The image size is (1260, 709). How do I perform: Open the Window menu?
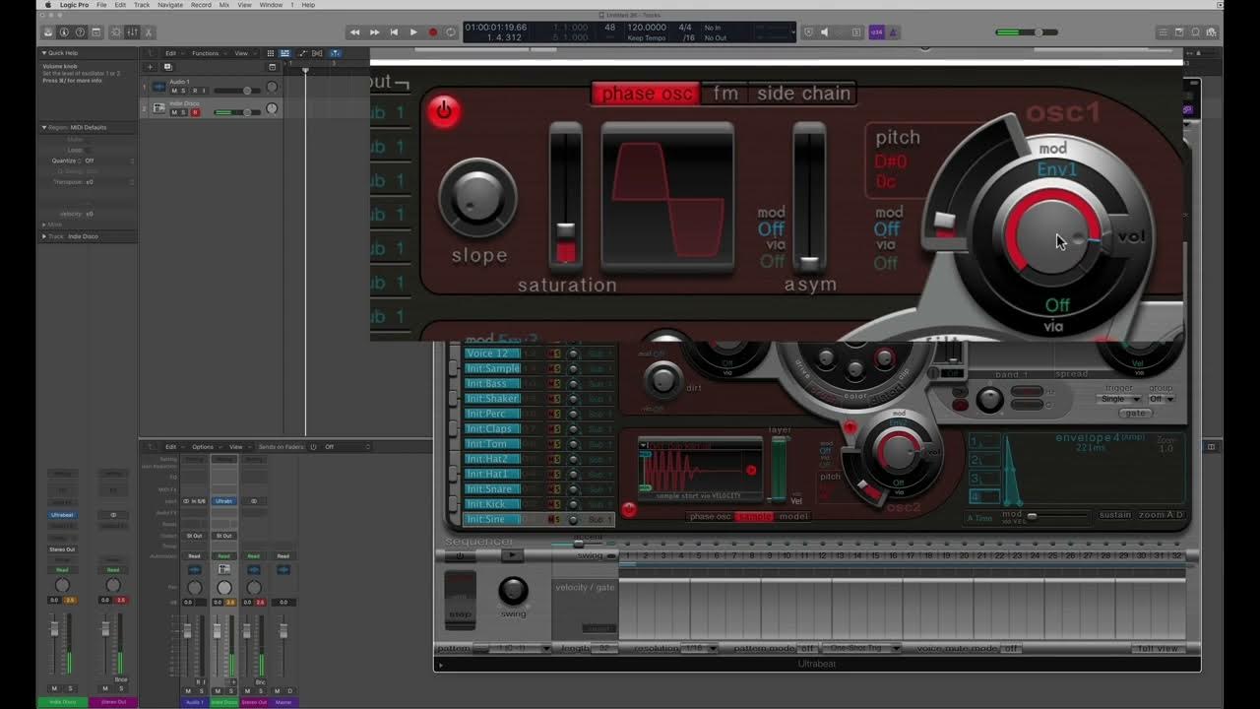click(x=271, y=5)
